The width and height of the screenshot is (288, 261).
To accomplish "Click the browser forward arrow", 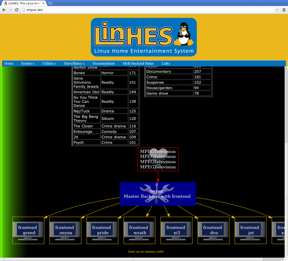I will coord(10,10).
